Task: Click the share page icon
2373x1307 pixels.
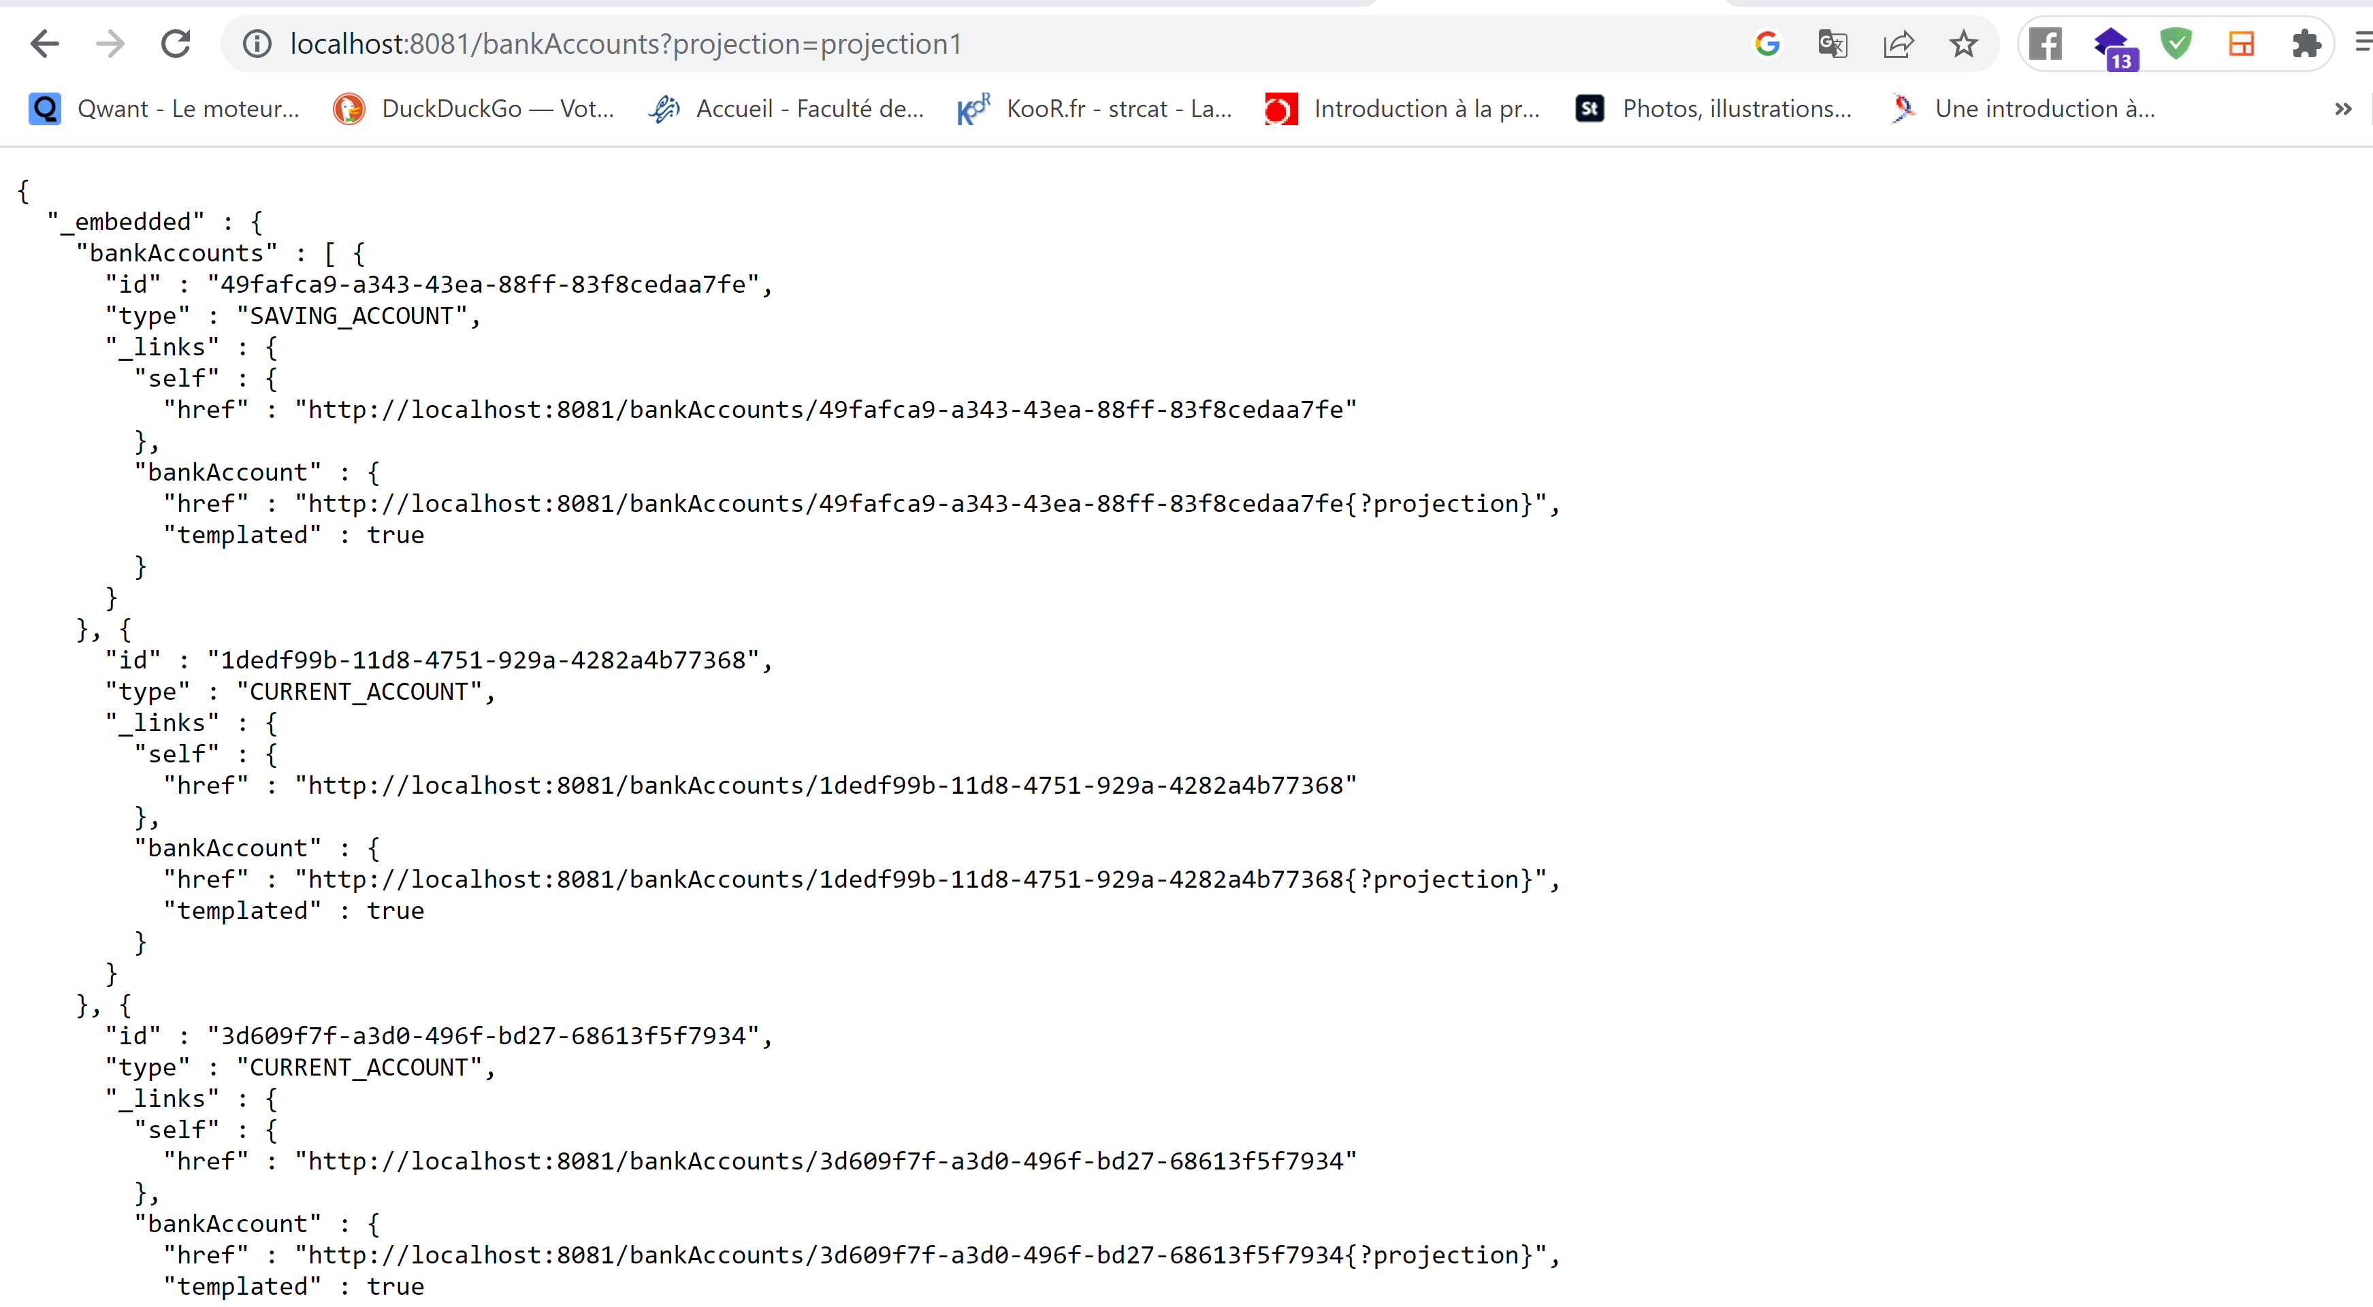Action: point(1898,44)
